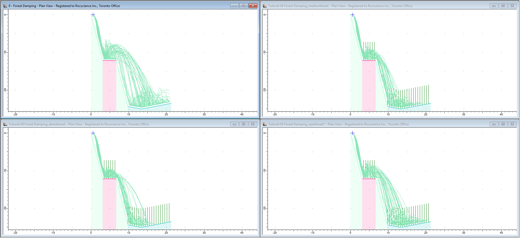Minimize the openforest plan view window
This screenshot has width=520, height=238.
click(x=494, y=124)
